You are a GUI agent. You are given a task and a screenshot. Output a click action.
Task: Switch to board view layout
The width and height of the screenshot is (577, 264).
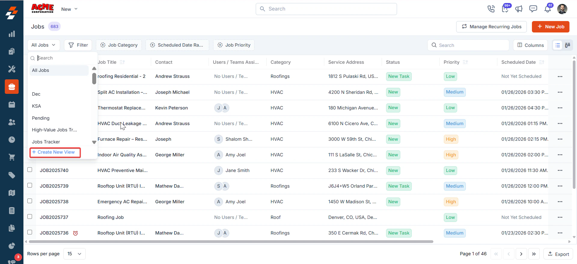pyautogui.click(x=567, y=45)
